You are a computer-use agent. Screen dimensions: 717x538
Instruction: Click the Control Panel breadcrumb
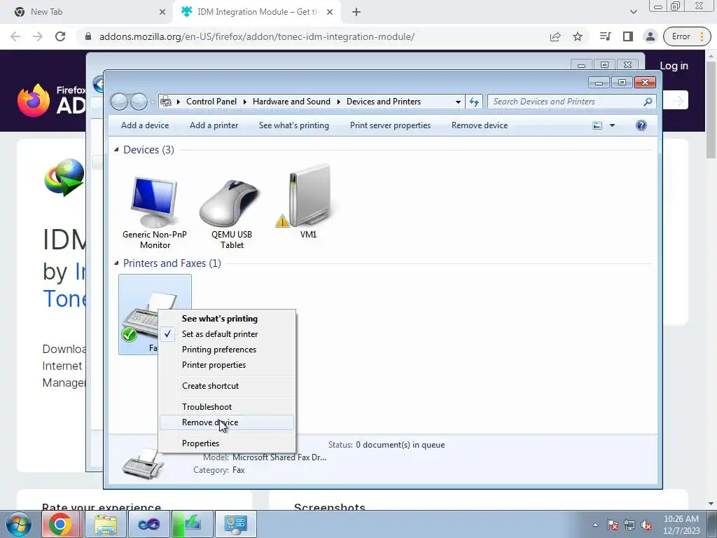tap(211, 102)
